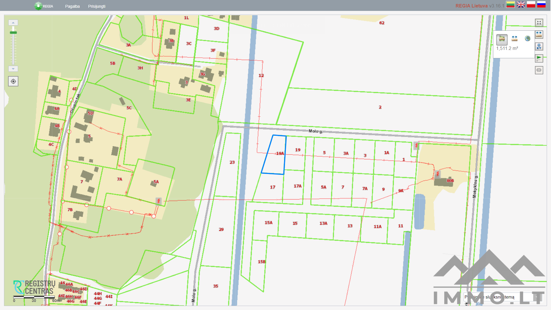Select the distance measurement ruler tool

515,38
